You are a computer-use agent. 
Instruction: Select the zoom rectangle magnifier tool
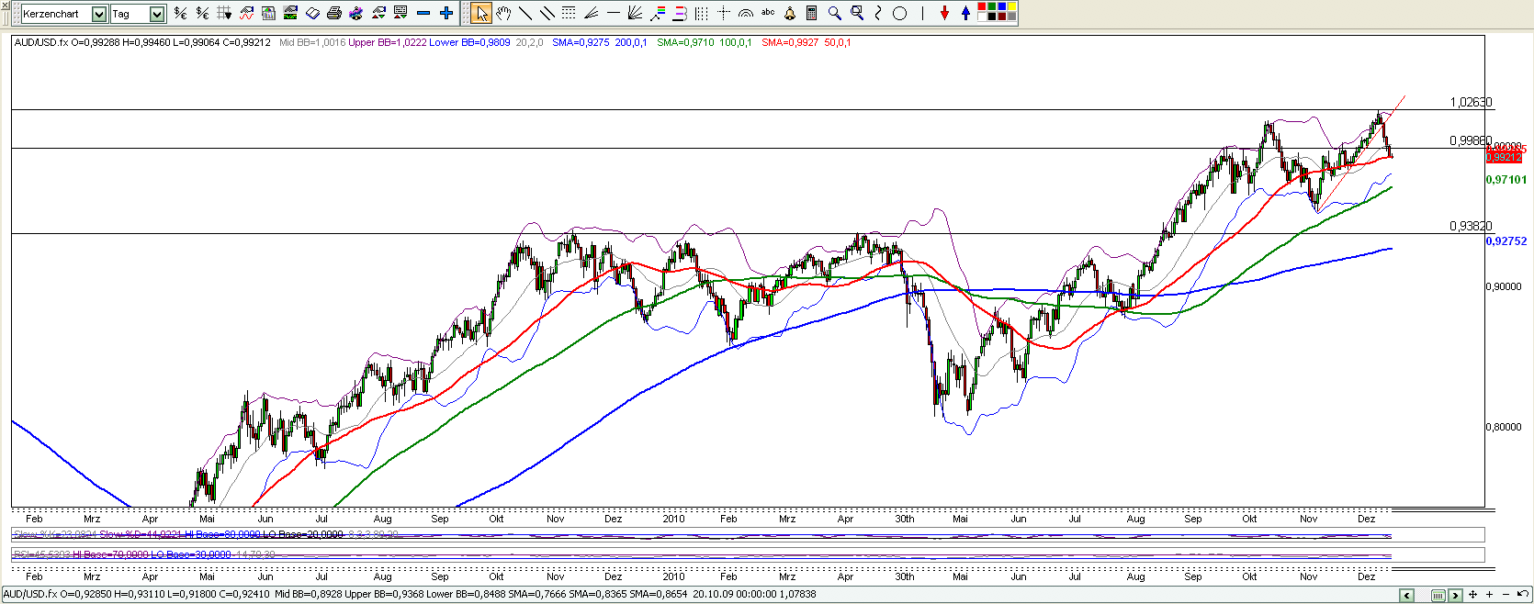(857, 13)
